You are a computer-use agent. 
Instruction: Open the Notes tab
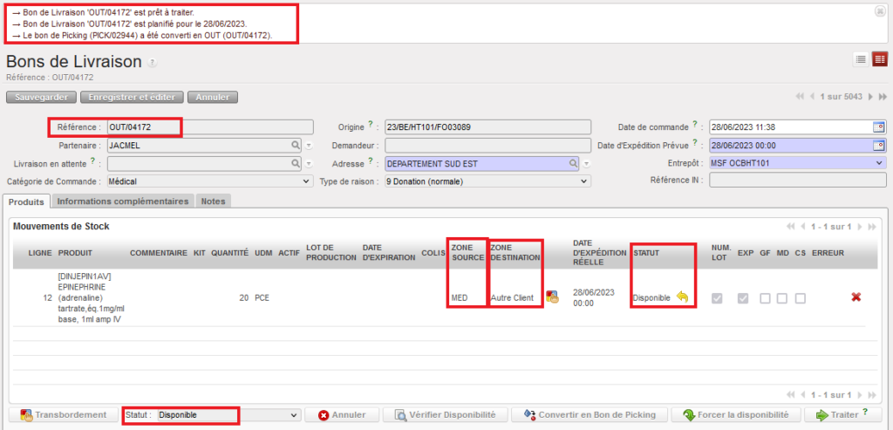pyautogui.click(x=213, y=201)
